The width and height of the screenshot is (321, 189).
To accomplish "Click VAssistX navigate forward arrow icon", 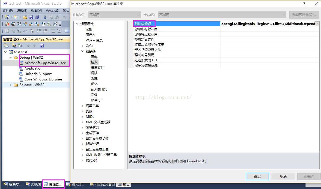I will (37, 24).
